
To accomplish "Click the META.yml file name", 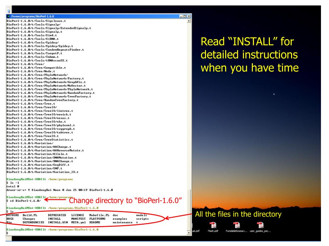I will [x=78, y=222].
